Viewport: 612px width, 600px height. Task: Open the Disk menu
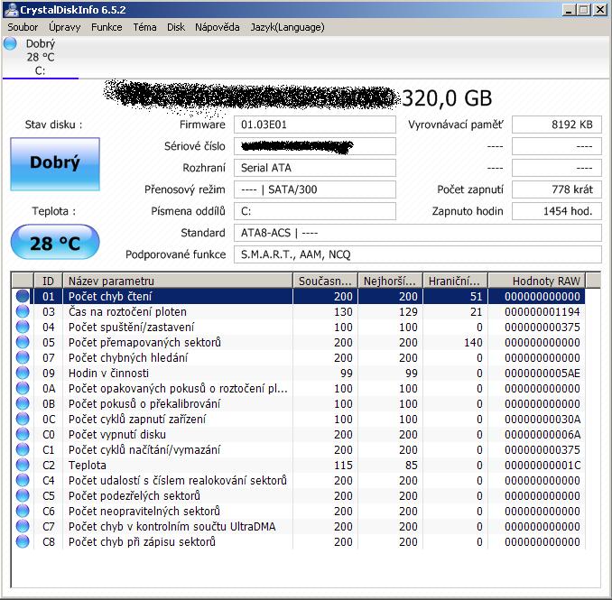[x=176, y=27]
